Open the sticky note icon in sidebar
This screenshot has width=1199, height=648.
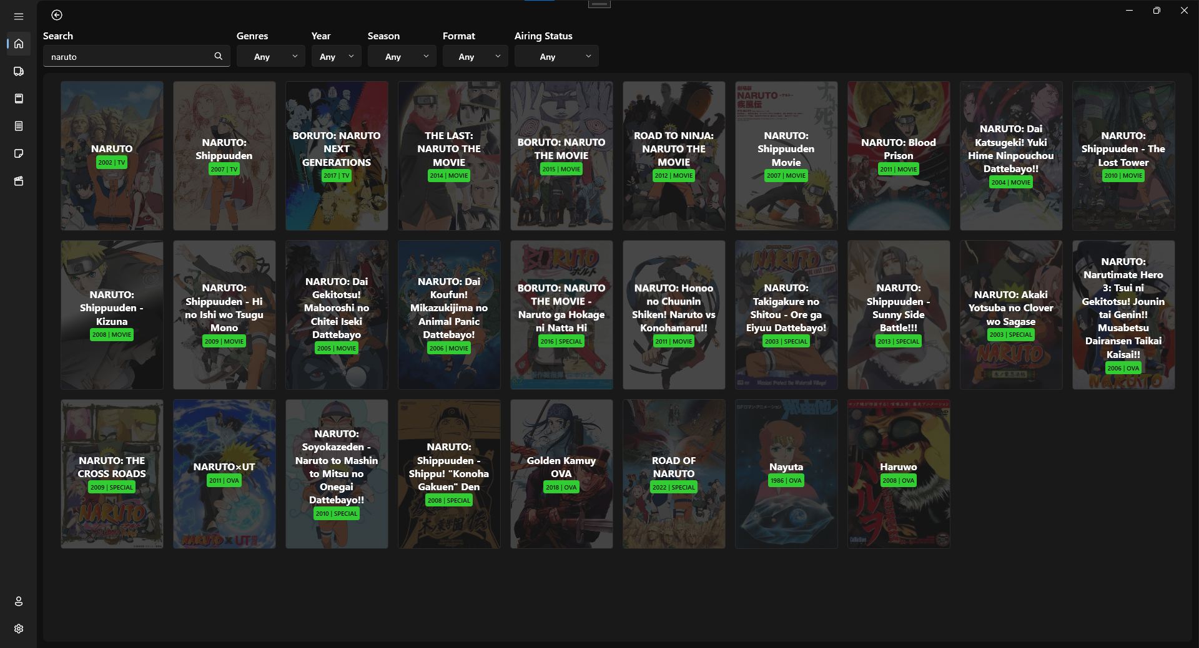tap(19, 153)
